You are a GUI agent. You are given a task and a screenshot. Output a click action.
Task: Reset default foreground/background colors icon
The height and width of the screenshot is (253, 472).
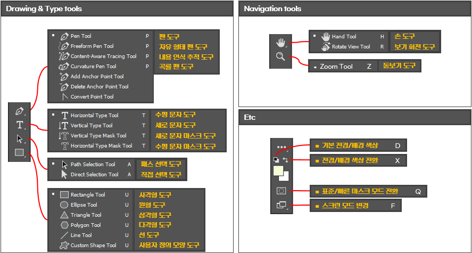pyautogui.click(x=276, y=160)
